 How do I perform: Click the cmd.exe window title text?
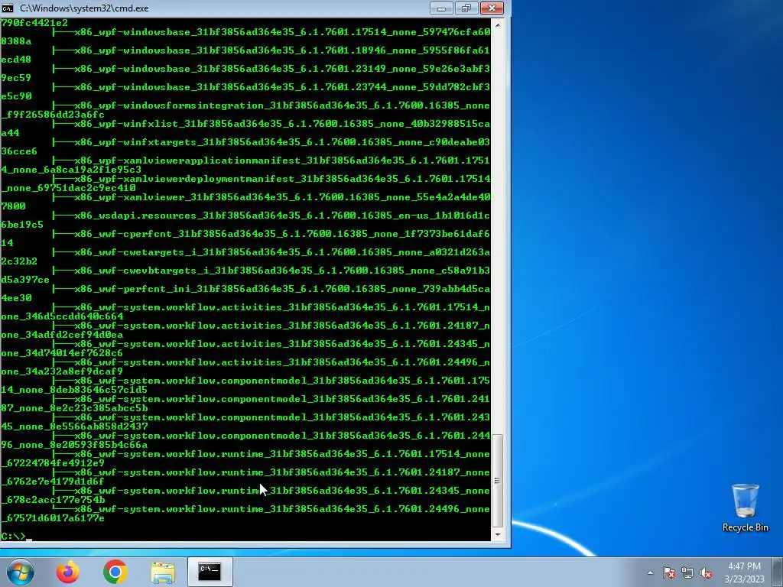click(x=84, y=8)
